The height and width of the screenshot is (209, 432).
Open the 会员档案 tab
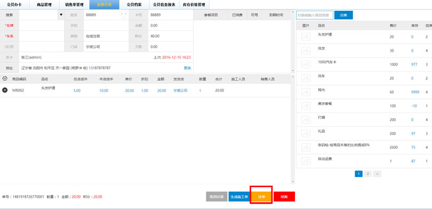pyautogui.click(x=134, y=4)
